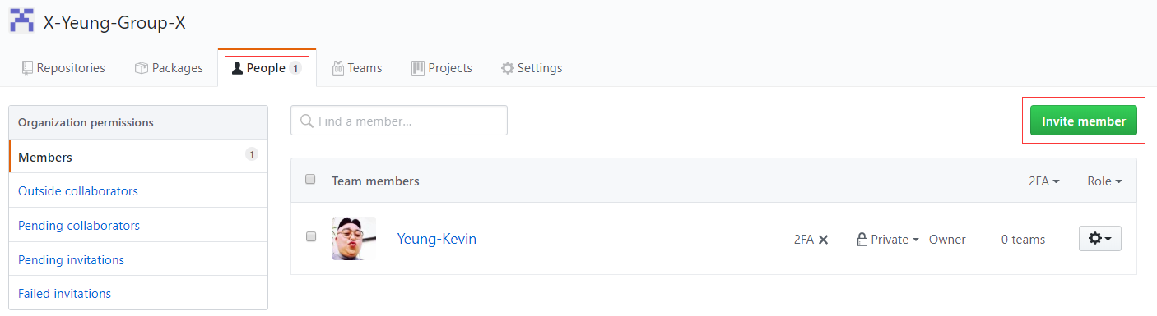Screen dimensions: 1157x316
Task: Tick the checkbox next to Yeung-Kevin
Action: tap(310, 236)
